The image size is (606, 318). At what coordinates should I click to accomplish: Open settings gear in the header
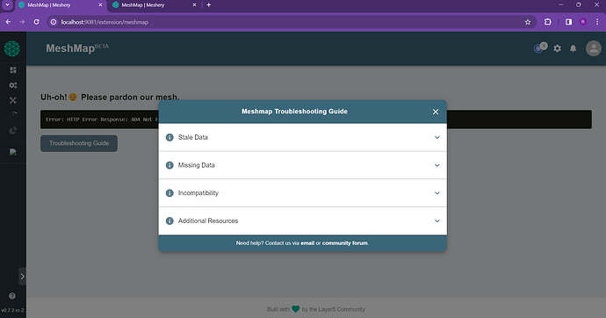(557, 48)
